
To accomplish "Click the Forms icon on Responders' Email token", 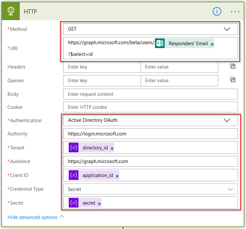I will (x=160, y=43).
